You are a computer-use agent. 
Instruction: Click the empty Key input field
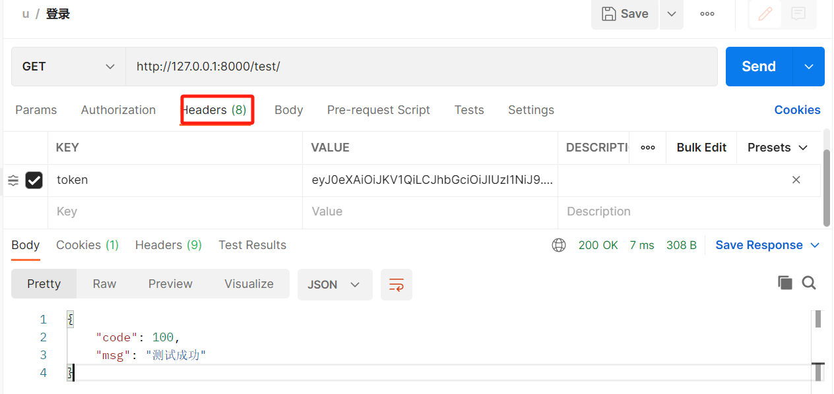coord(175,212)
